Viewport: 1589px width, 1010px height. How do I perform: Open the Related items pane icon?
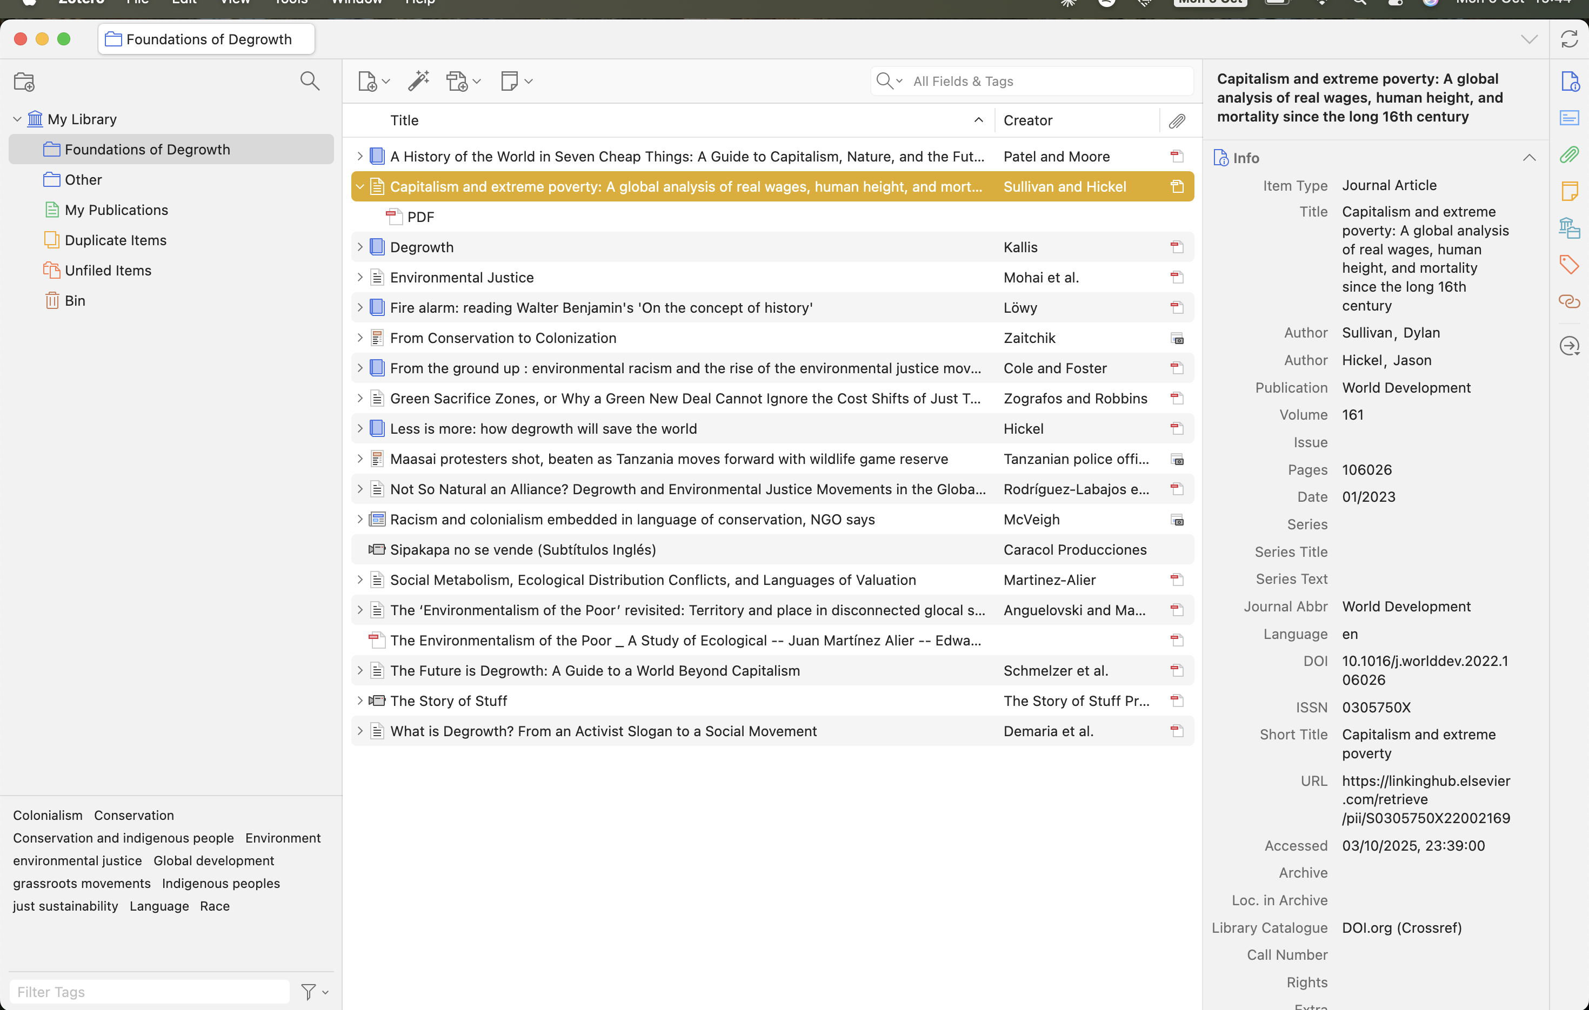(x=1569, y=302)
